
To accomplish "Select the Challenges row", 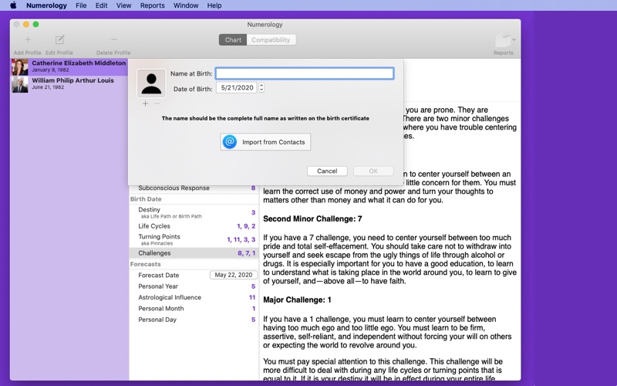I will (x=194, y=253).
